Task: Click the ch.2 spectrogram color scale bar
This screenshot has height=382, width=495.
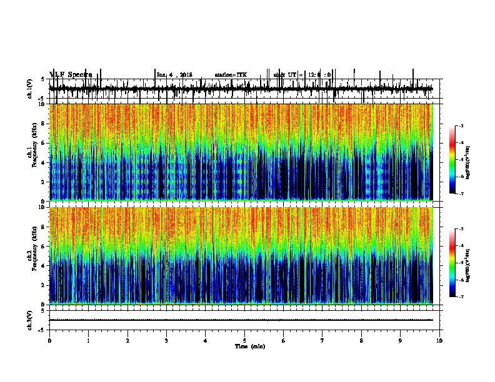Action: click(x=452, y=263)
